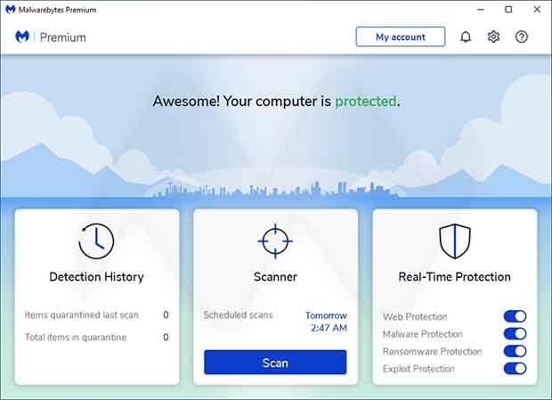Maximize the Malwarebytes Premium window
Screen dimensions: 552x400
coord(508,10)
